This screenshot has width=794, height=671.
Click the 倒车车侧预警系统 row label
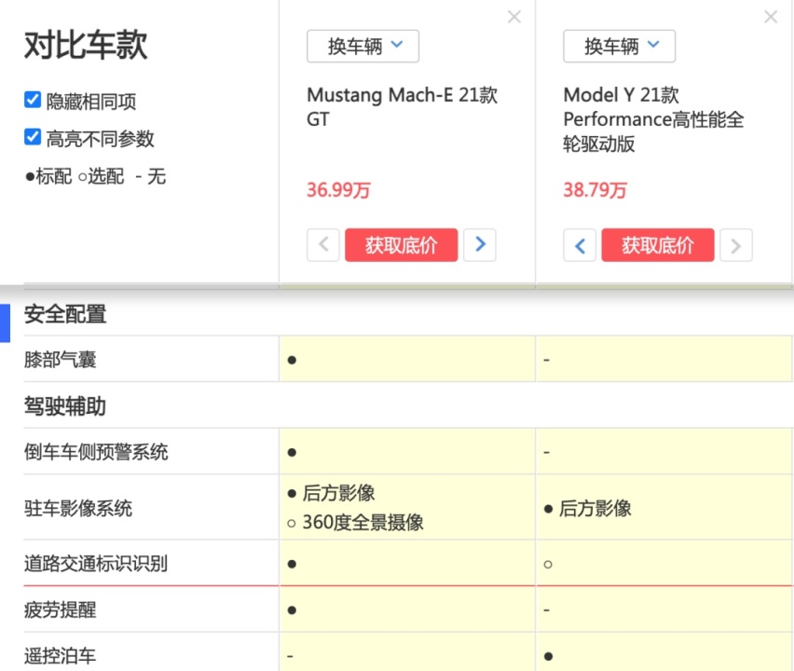pyautogui.click(x=96, y=452)
